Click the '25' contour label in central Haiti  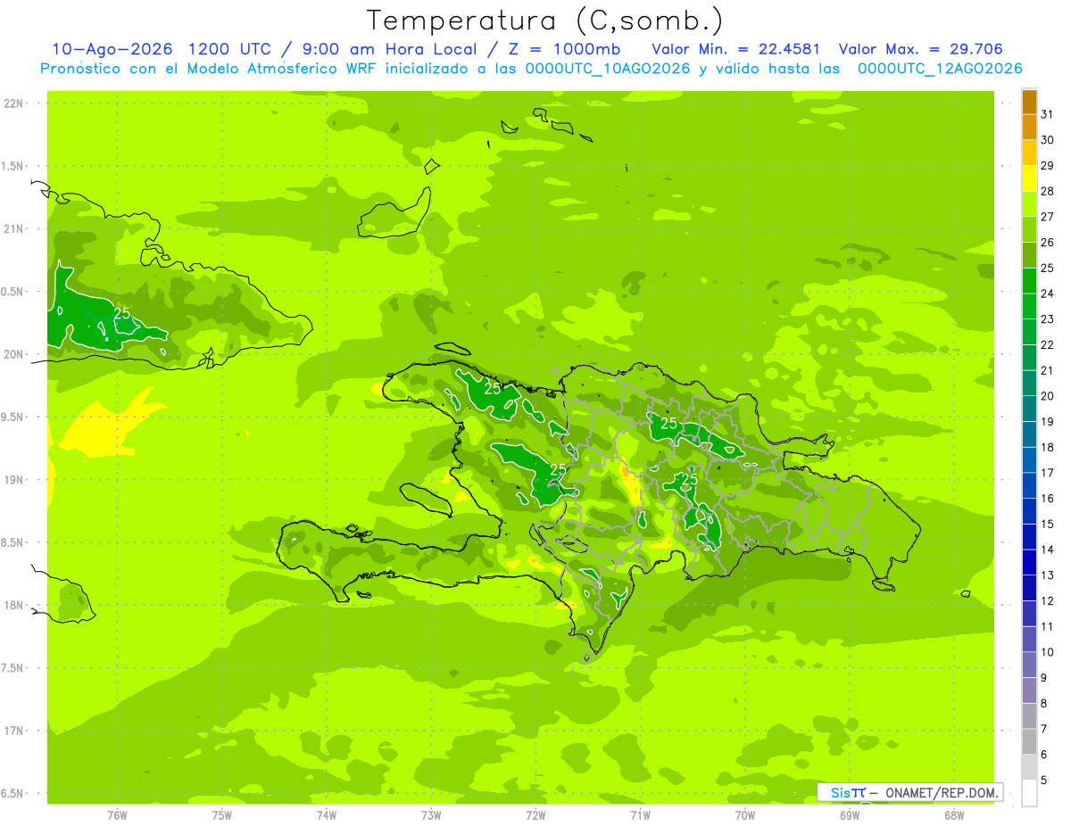[558, 469]
